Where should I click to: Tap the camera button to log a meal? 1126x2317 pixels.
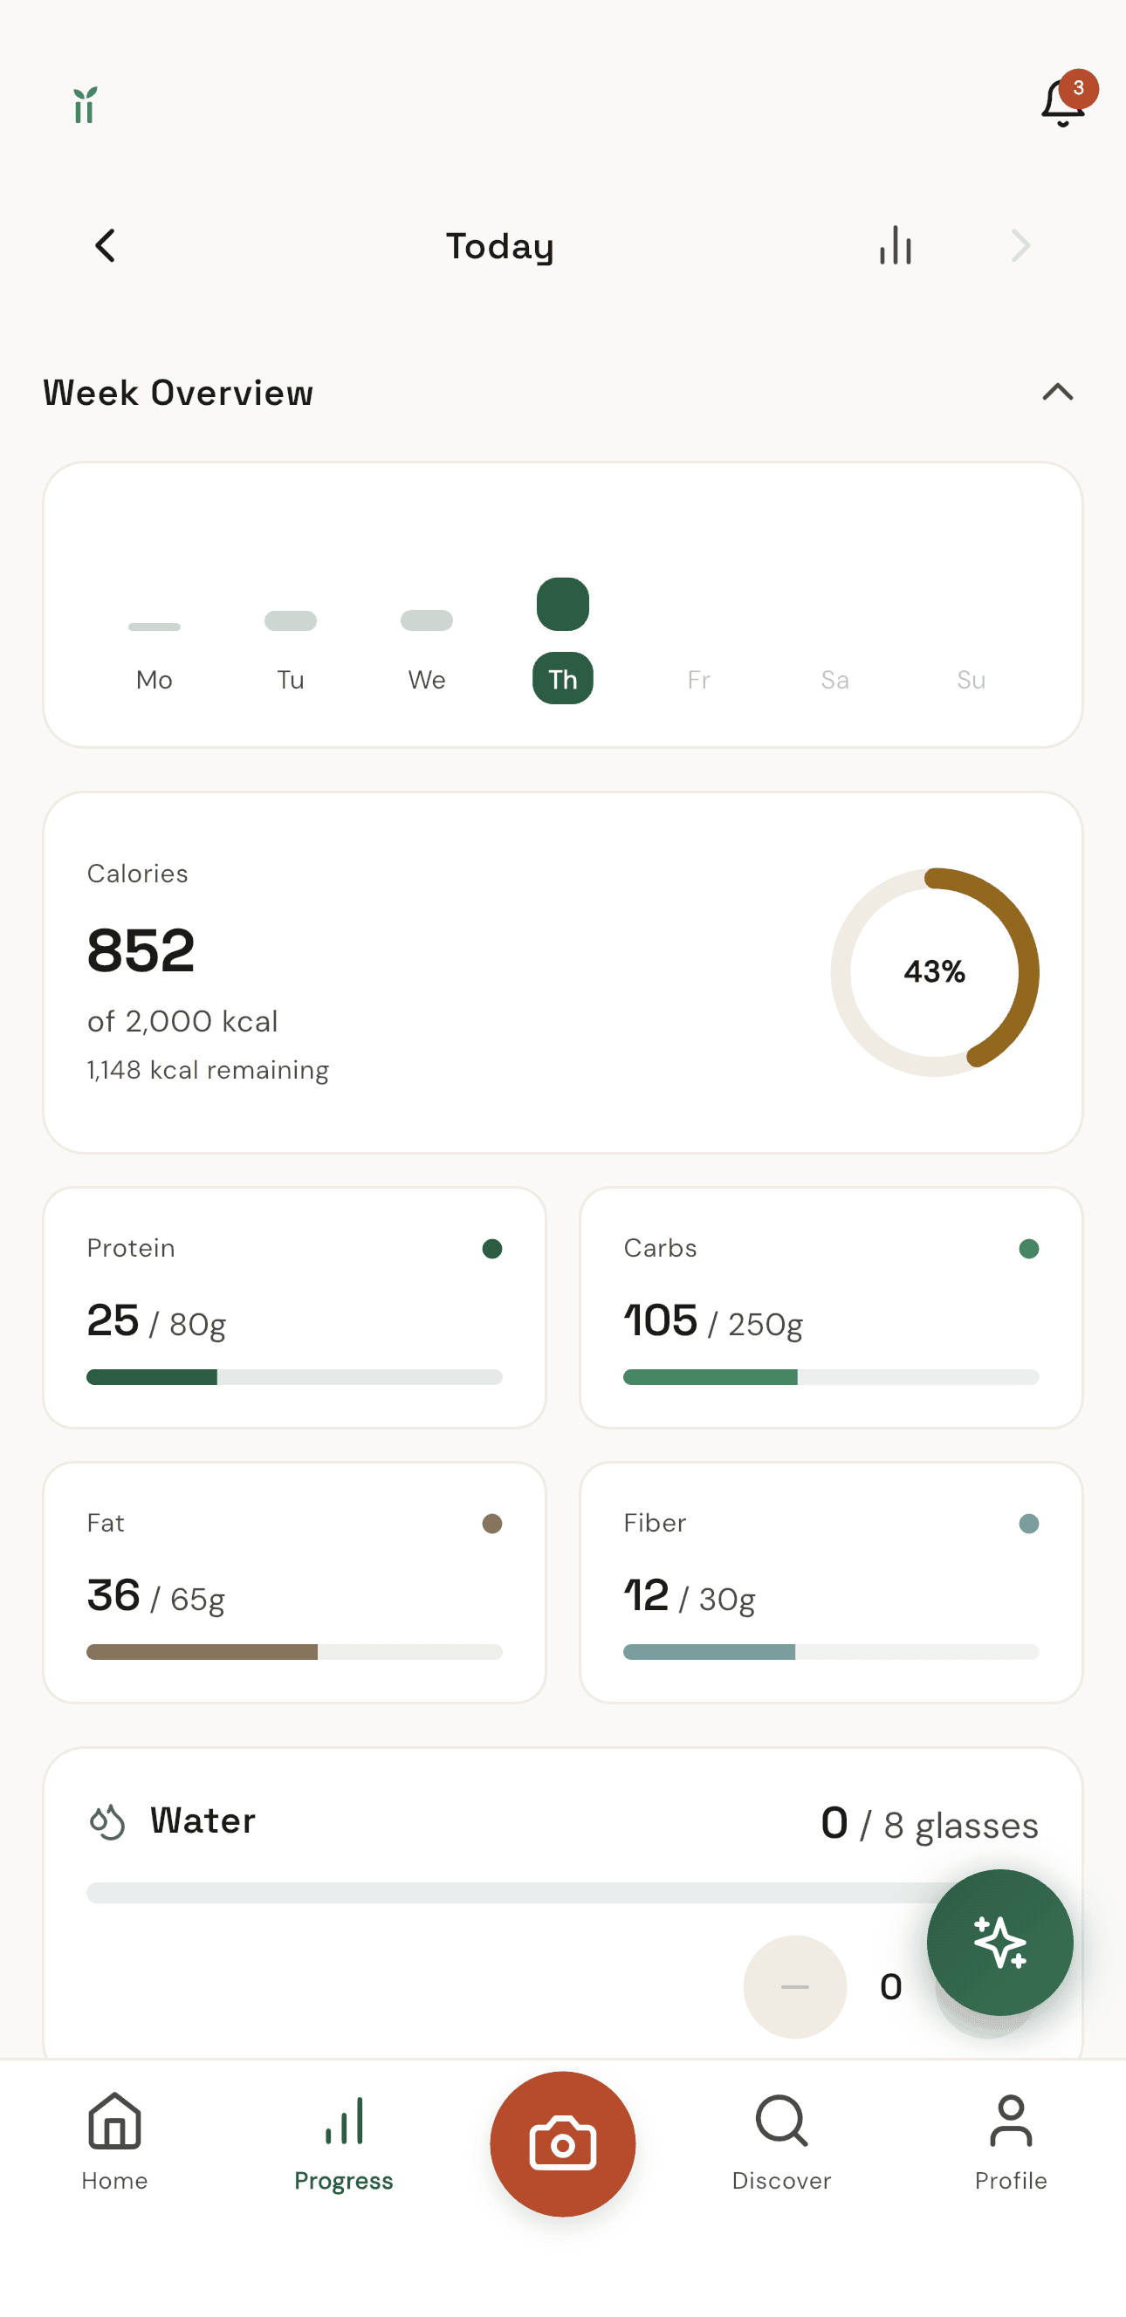(x=562, y=2145)
